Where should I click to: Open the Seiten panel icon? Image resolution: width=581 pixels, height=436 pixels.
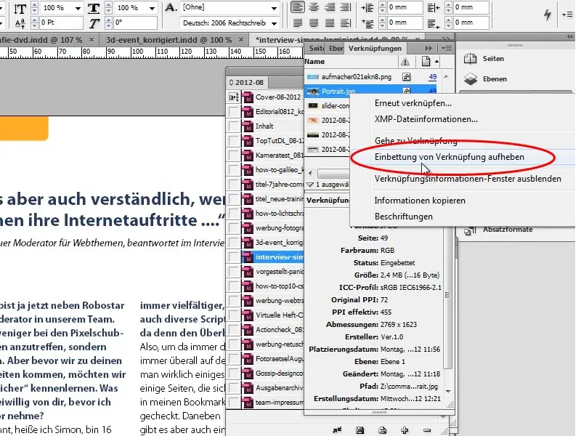point(470,59)
